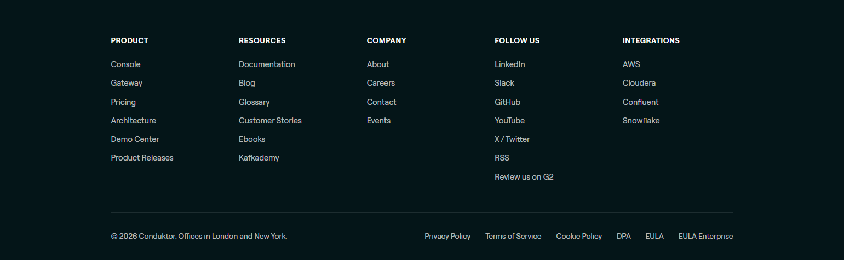Click the X / Twitter link

pos(512,139)
